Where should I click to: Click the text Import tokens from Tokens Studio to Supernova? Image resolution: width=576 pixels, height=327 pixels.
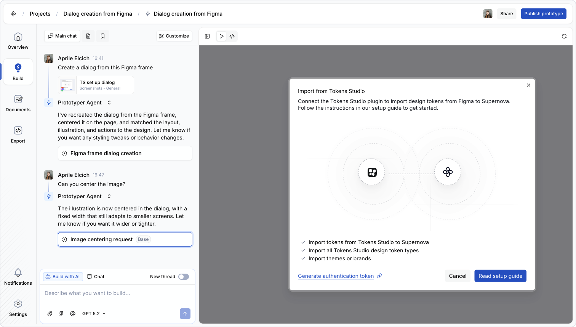[369, 242]
